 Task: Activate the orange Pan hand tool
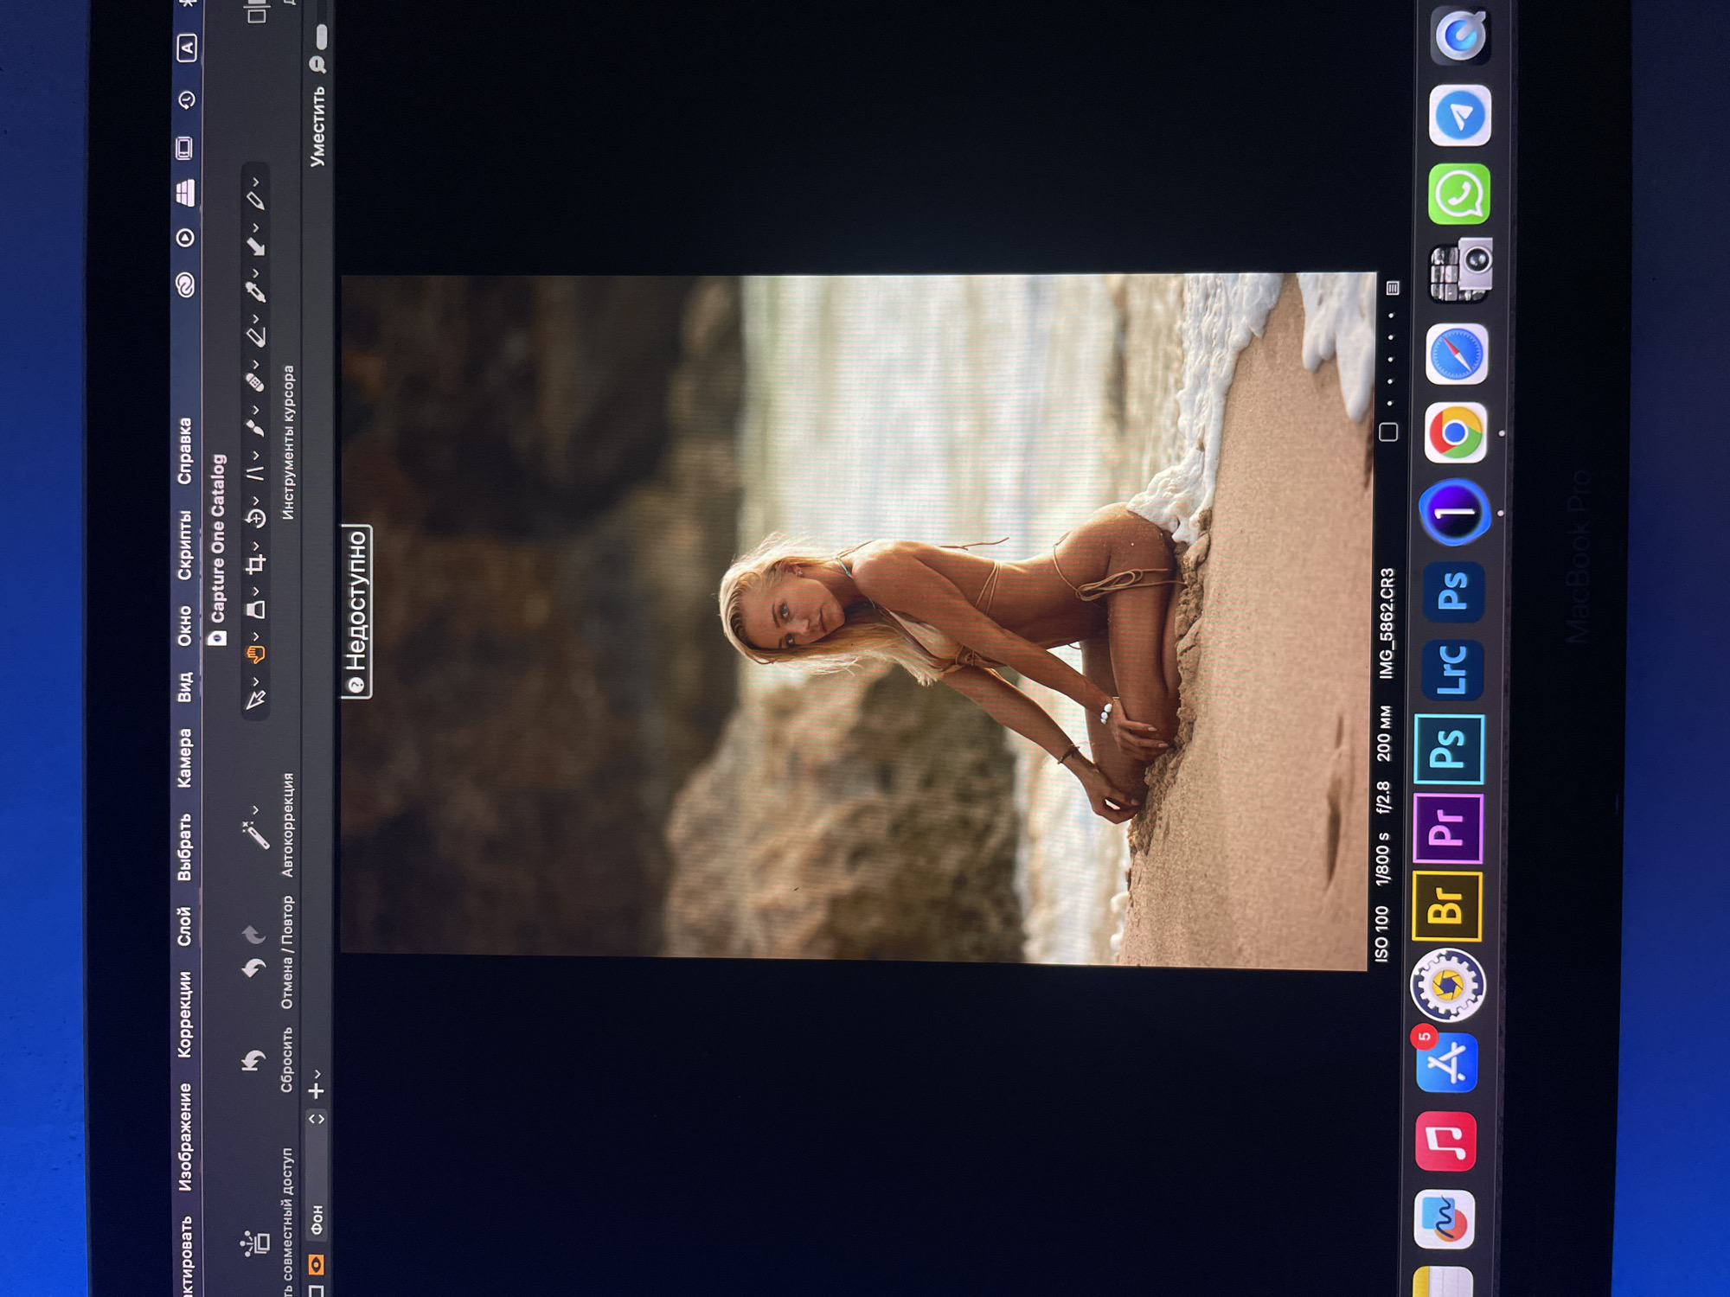[x=254, y=656]
